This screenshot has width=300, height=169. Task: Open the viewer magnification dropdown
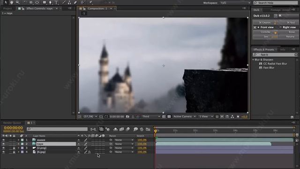point(90,116)
